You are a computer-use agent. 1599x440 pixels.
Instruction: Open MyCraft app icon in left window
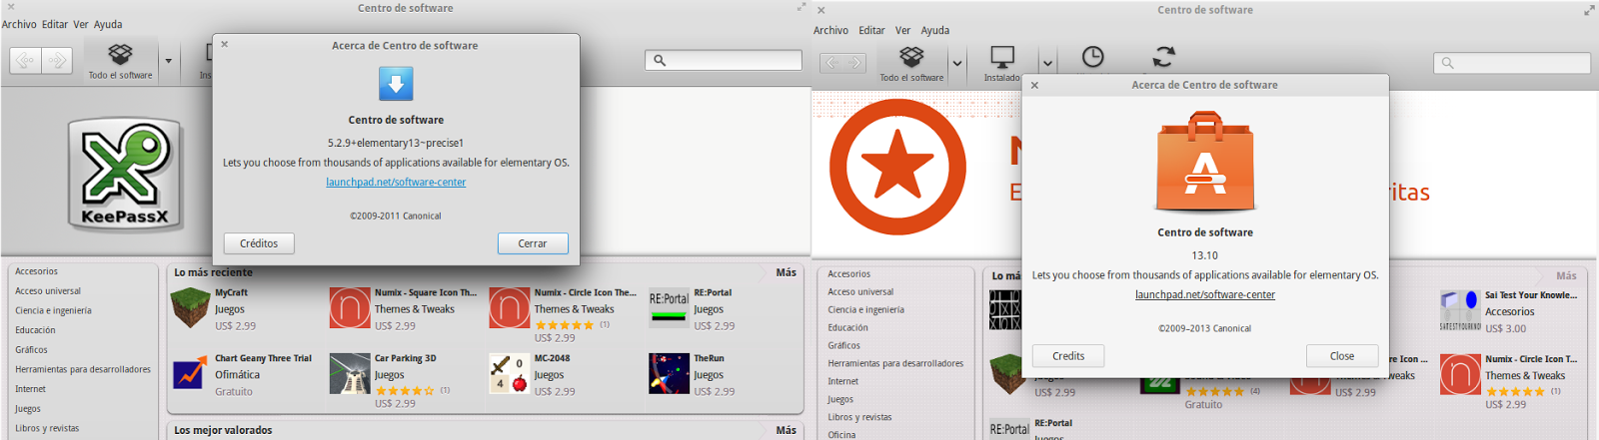tap(190, 308)
